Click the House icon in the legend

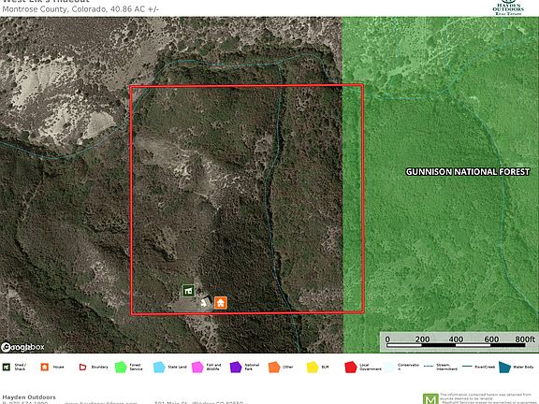[45, 367]
